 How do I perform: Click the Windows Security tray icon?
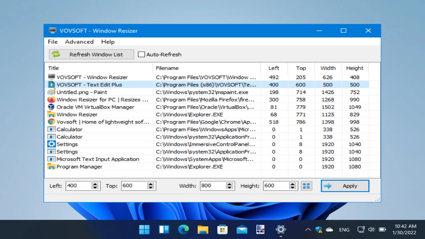pyautogui.click(x=319, y=229)
